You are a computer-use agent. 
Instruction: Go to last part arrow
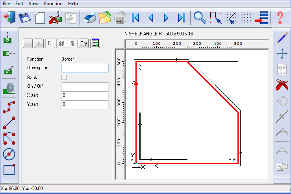181,18
